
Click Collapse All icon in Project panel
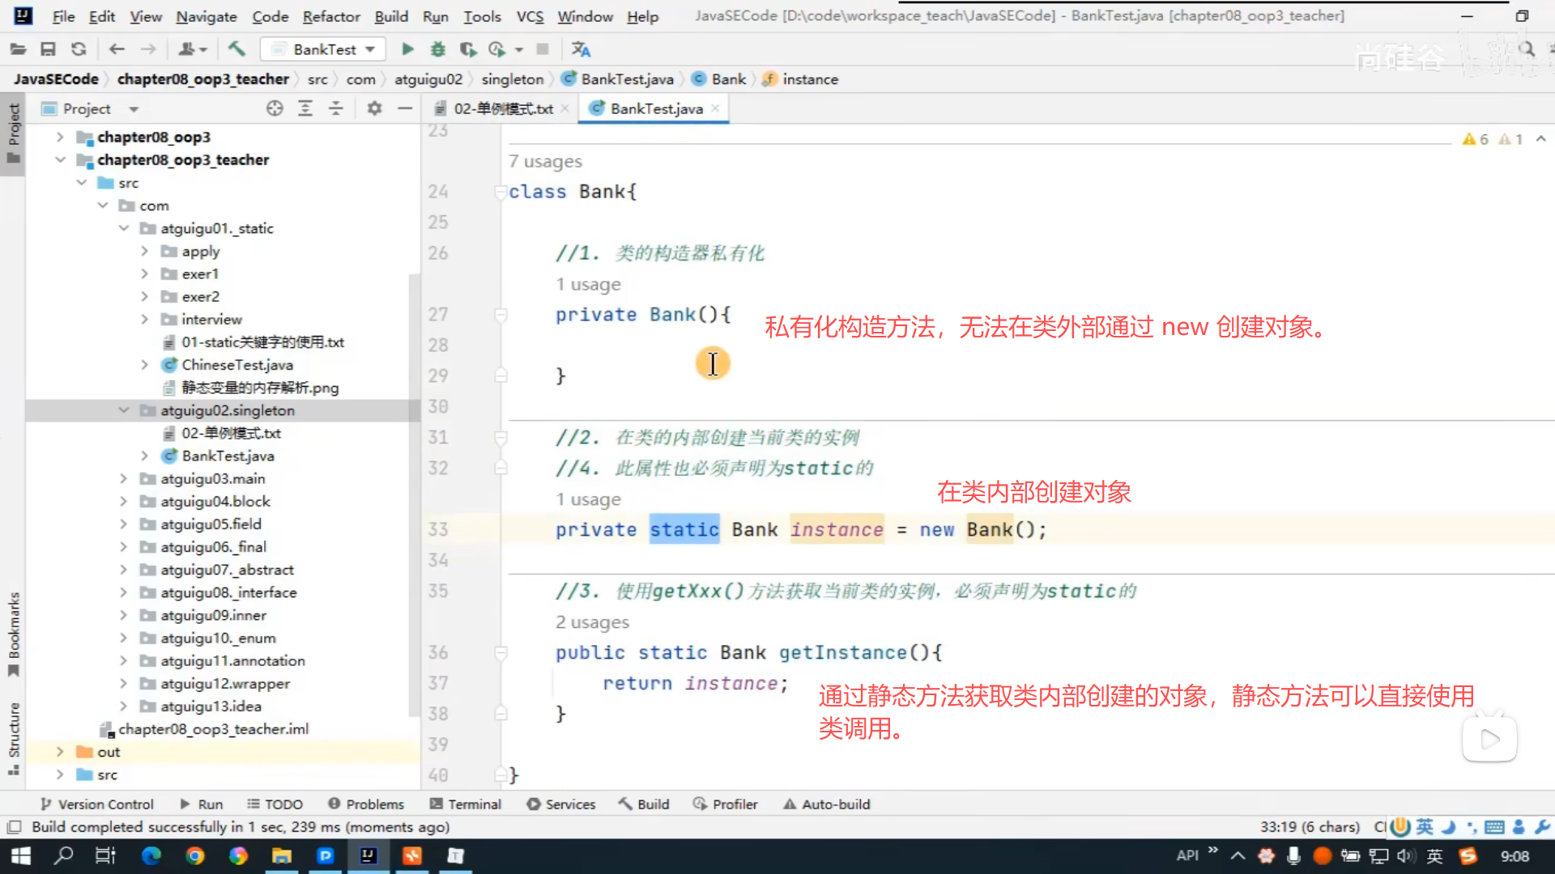(335, 108)
